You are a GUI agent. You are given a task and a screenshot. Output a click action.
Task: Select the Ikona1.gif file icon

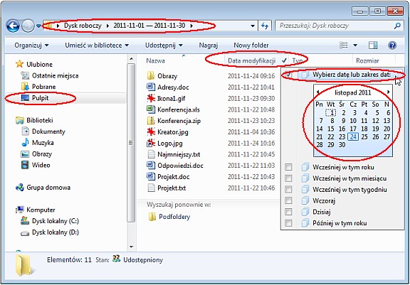click(151, 98)
